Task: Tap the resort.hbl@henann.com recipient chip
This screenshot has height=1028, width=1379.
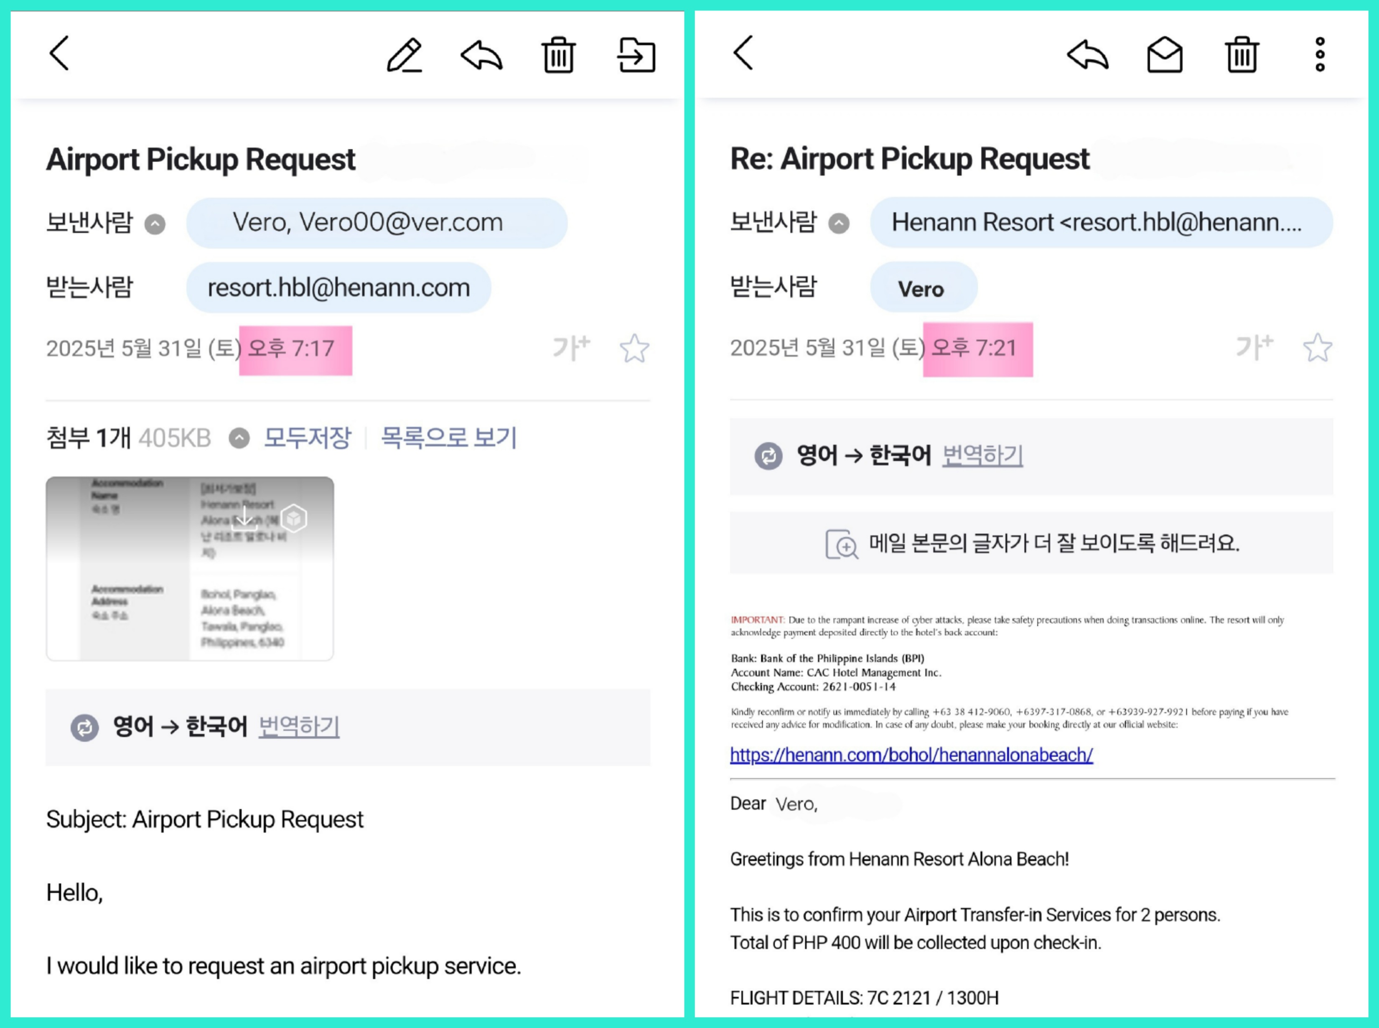Action: click(338, 288)
